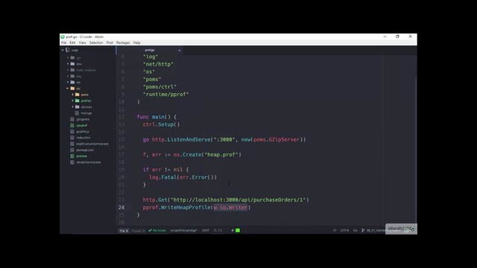This screenshot has width=477, height=268.
Task: Expand the profiles folder arrow
Action: click(x=73, y=100)
